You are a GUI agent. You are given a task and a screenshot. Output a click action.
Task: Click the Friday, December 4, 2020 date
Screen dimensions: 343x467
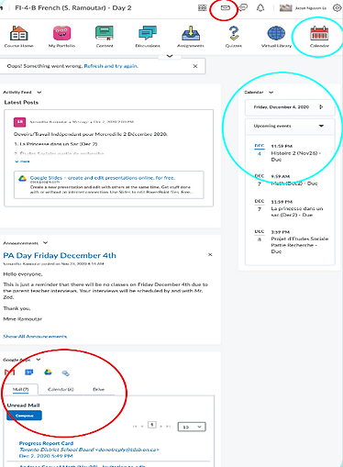point(282,107)
